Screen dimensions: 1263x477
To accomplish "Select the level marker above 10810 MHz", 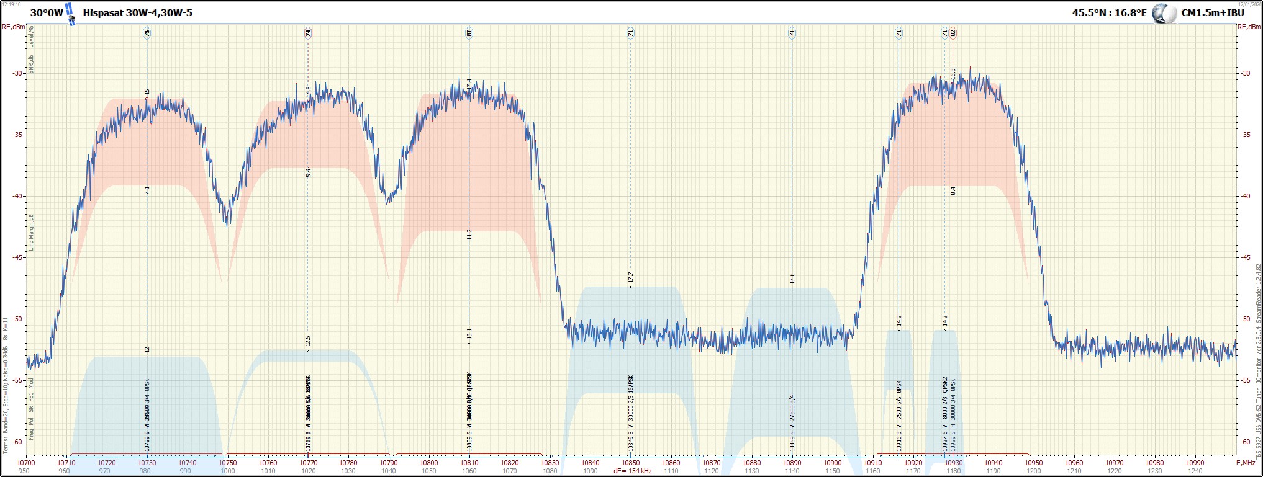I will (469, 33).
